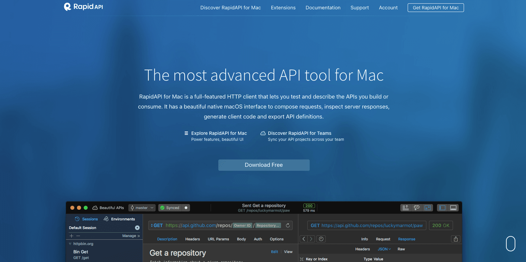Switch to the Info tab

365,239
